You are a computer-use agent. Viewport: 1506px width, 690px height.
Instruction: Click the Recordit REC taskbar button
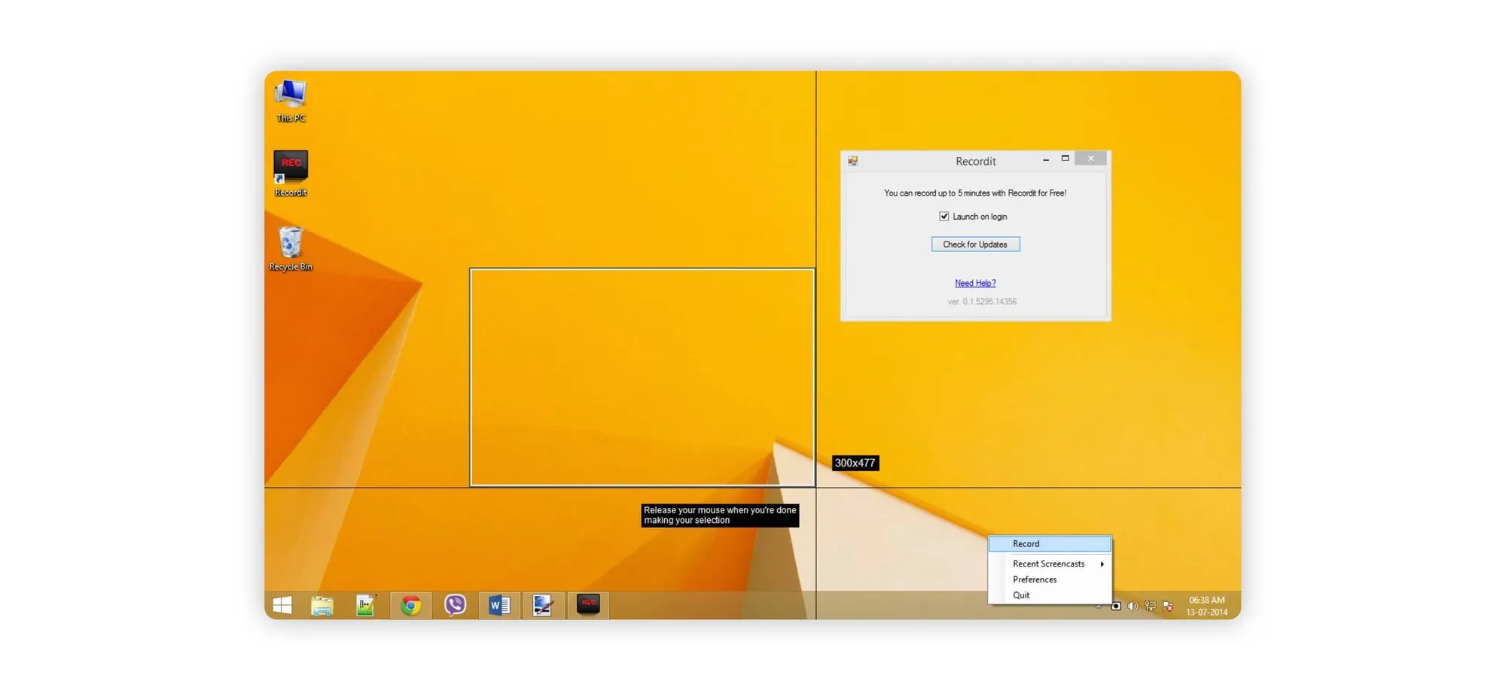coord(588,604)
